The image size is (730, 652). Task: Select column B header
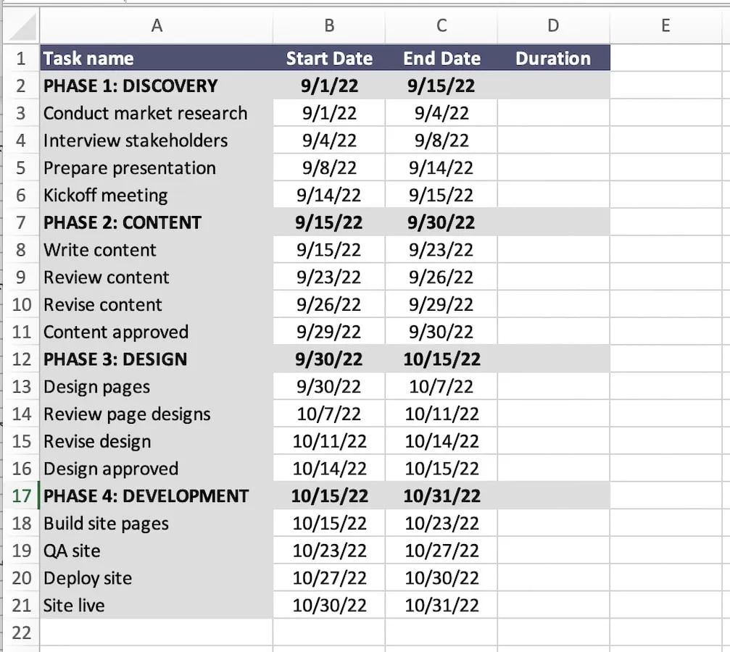(328, 25)
